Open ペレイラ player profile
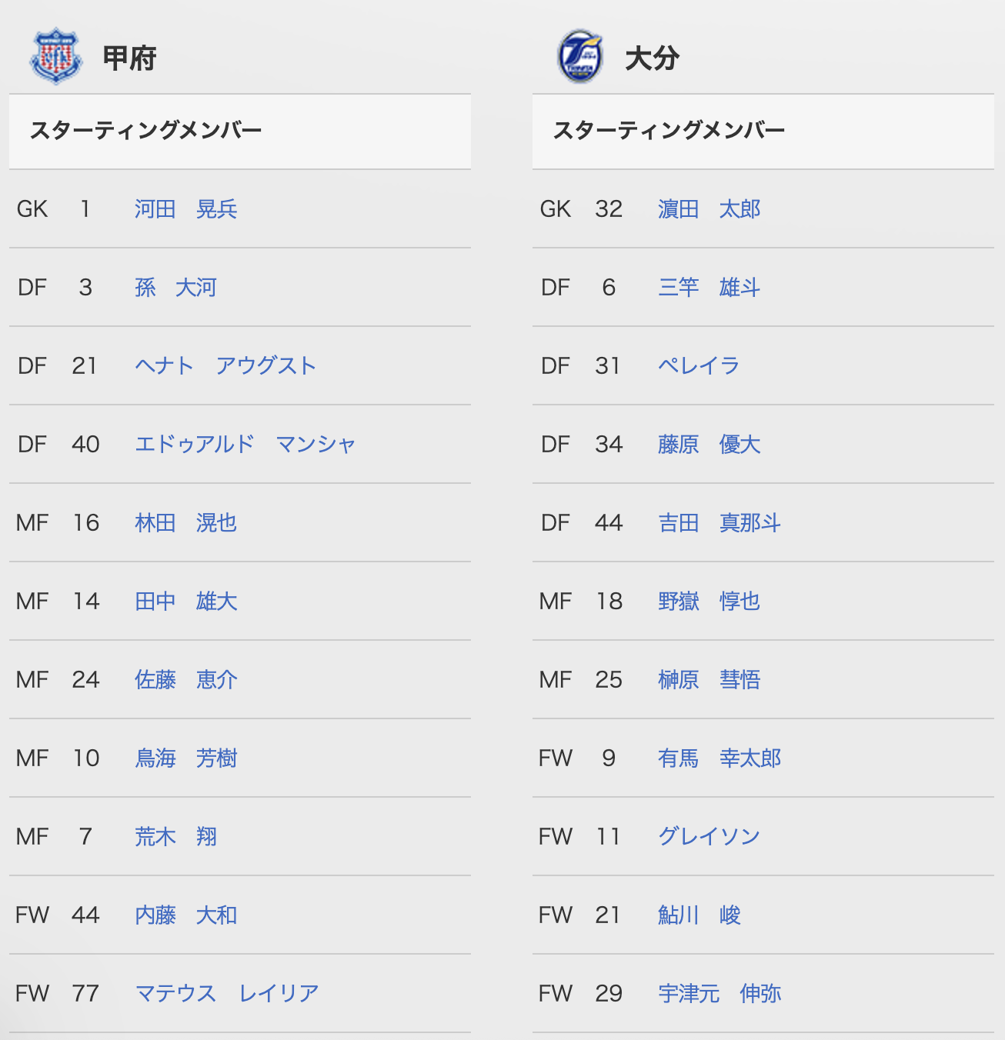1005x1040 pixels. click(699, 366)
